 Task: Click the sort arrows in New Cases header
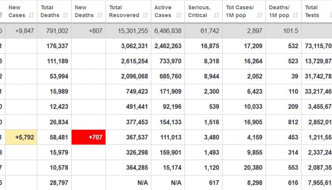[31, 15]
